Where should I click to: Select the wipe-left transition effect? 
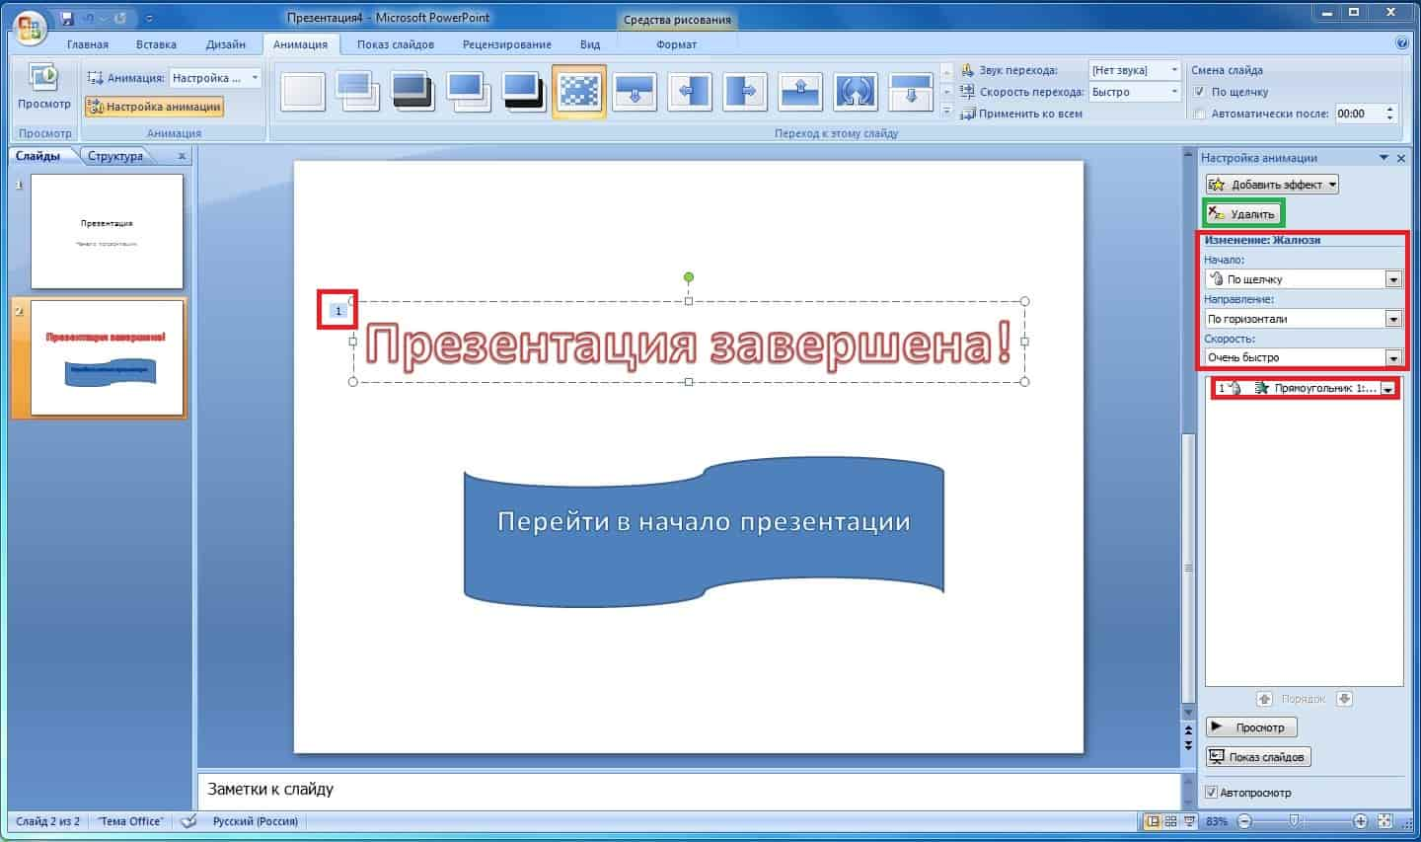click(x=690, y=92)
